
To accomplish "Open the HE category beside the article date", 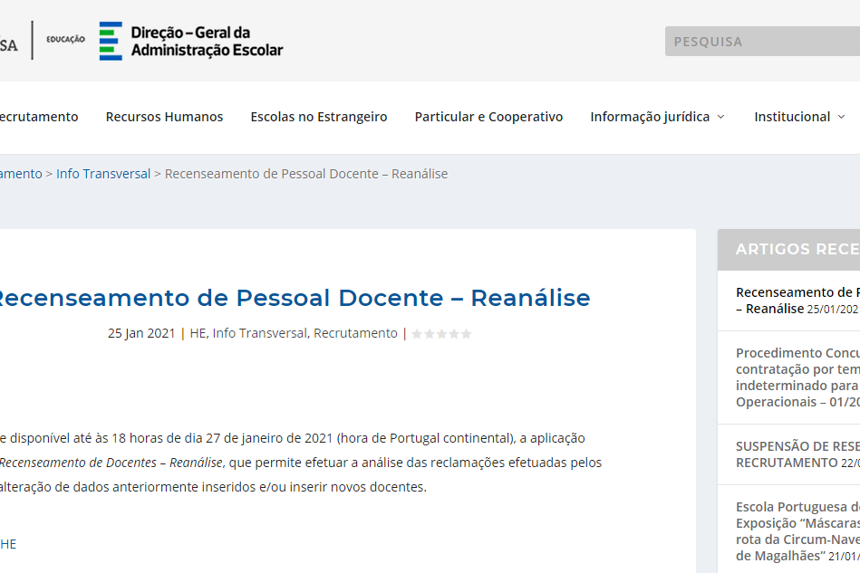I will point(198,333).
